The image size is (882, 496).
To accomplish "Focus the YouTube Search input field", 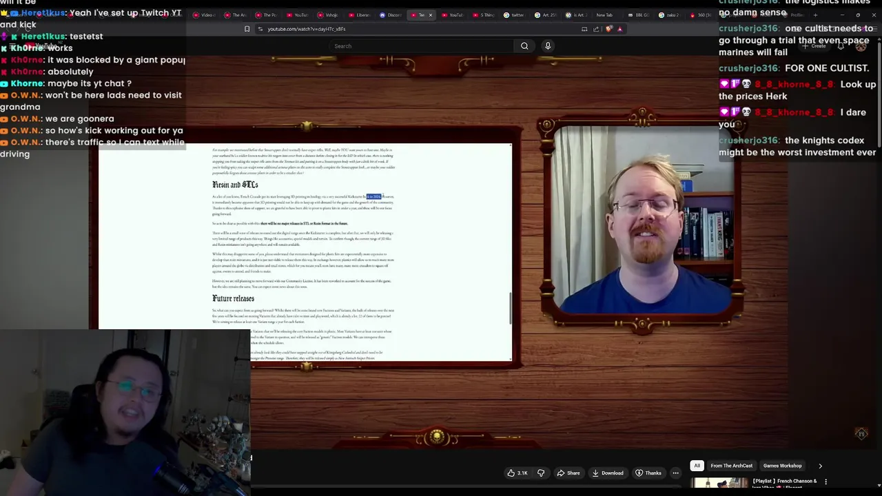I will point(420,46).
